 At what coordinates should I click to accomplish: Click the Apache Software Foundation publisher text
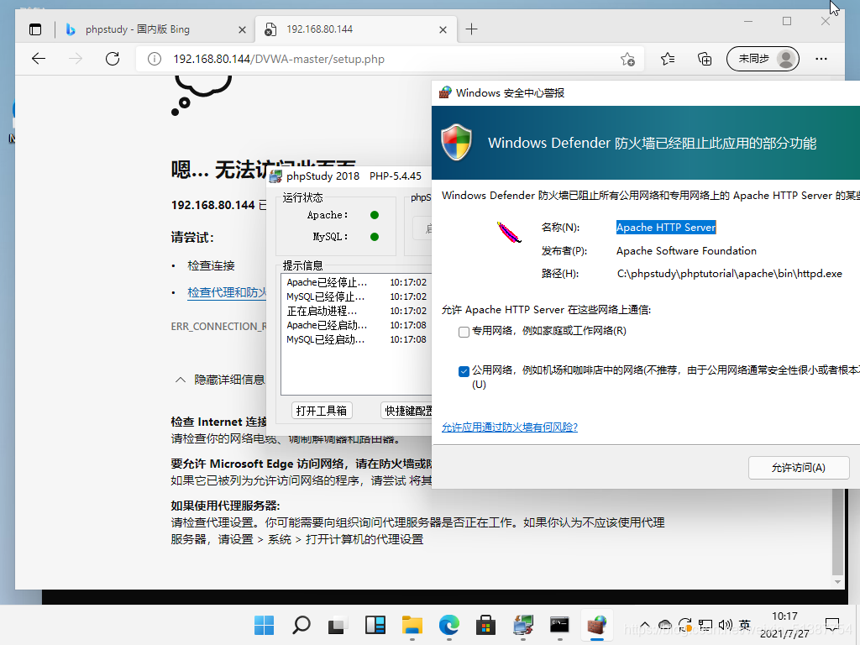pos(686,250)
